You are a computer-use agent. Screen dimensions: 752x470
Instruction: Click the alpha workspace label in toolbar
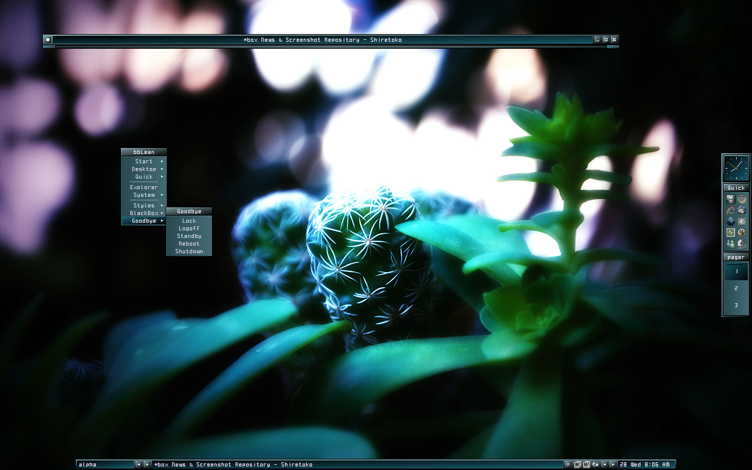[x=105, y=464]
